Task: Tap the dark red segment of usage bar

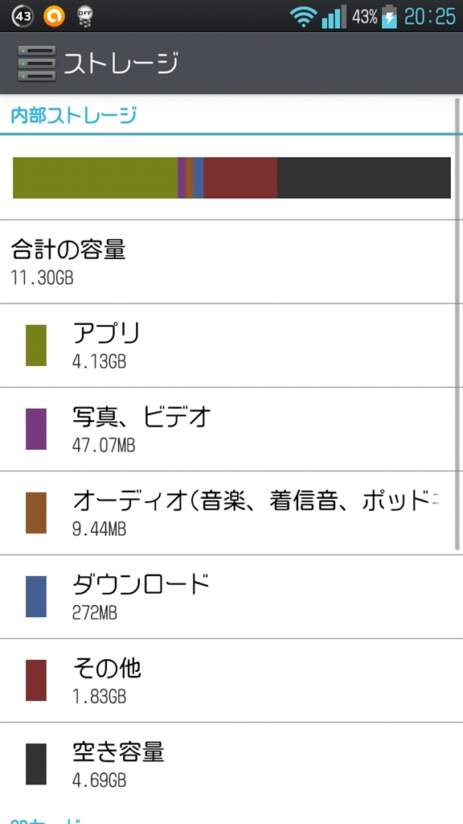Action: (x=240, y=178)
